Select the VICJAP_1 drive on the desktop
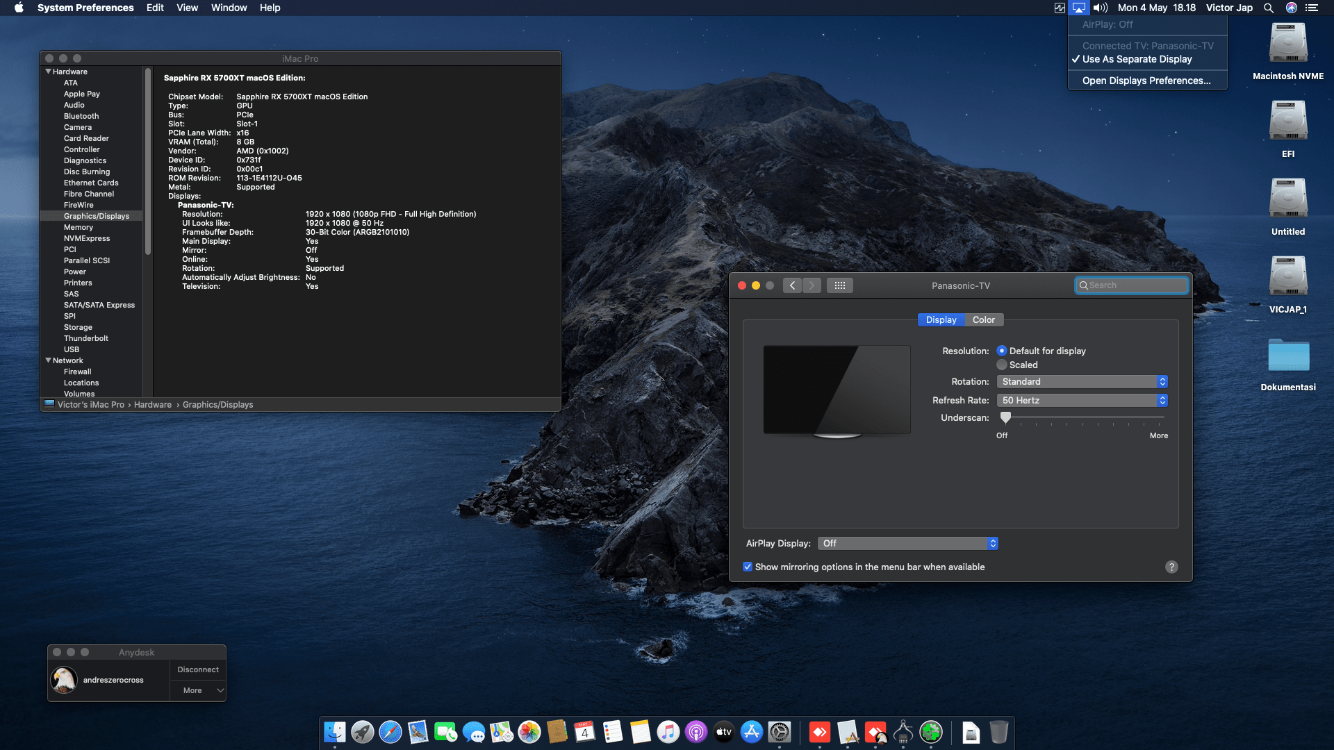 point(1288,276)
